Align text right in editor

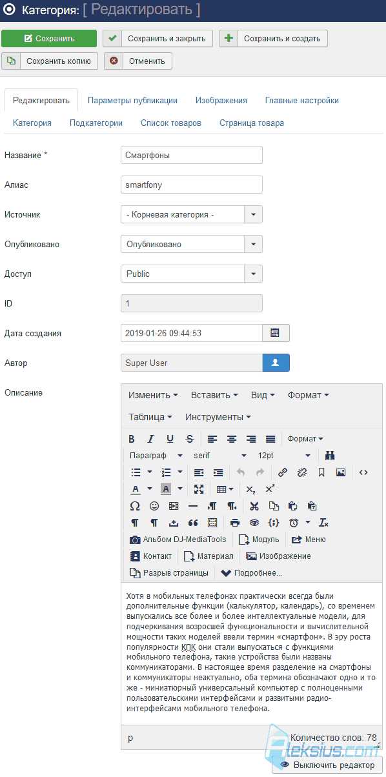[x=251, y=439]
